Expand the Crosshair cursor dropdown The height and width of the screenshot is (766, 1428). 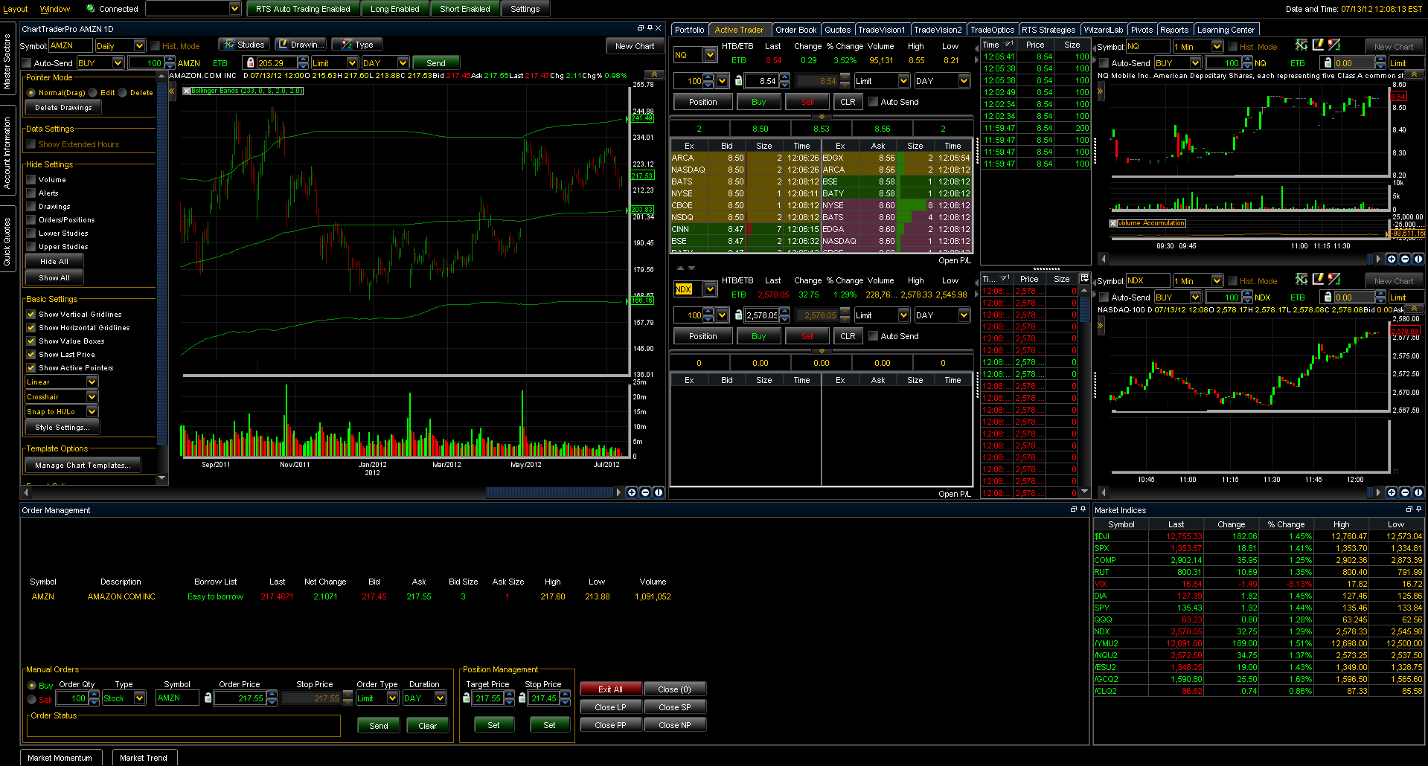pos(92,397)
